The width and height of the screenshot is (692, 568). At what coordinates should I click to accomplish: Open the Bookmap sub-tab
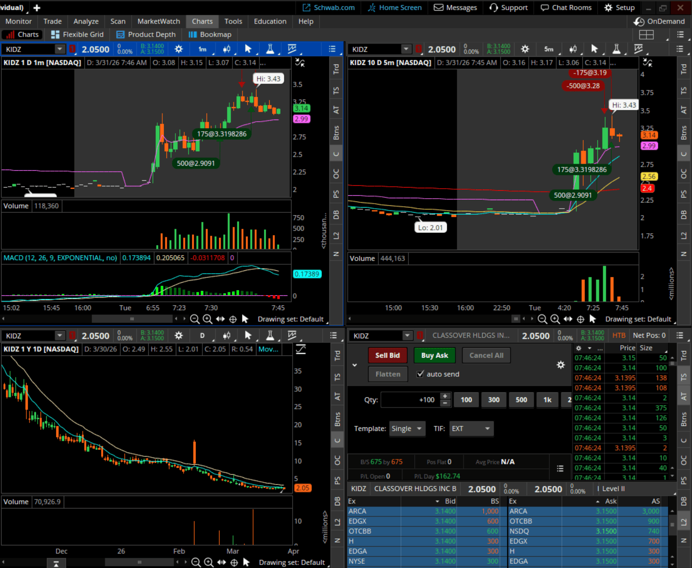coord(210,35)
